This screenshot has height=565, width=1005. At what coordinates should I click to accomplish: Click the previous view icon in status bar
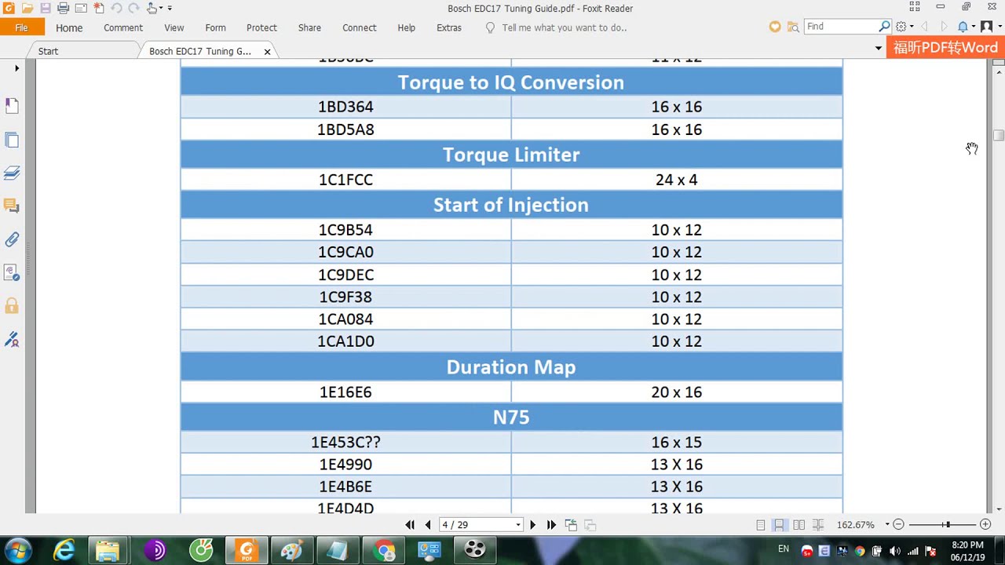point(571,524)
